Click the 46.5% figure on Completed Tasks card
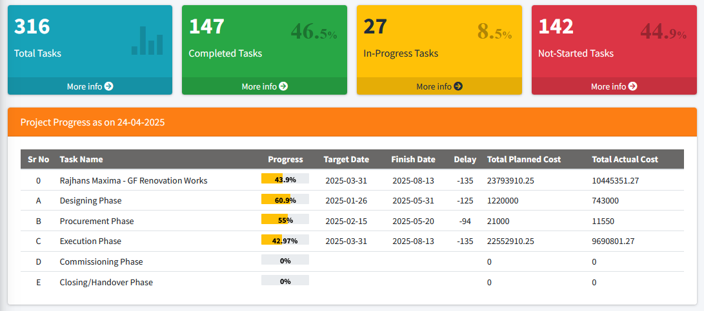 point(314,32)
